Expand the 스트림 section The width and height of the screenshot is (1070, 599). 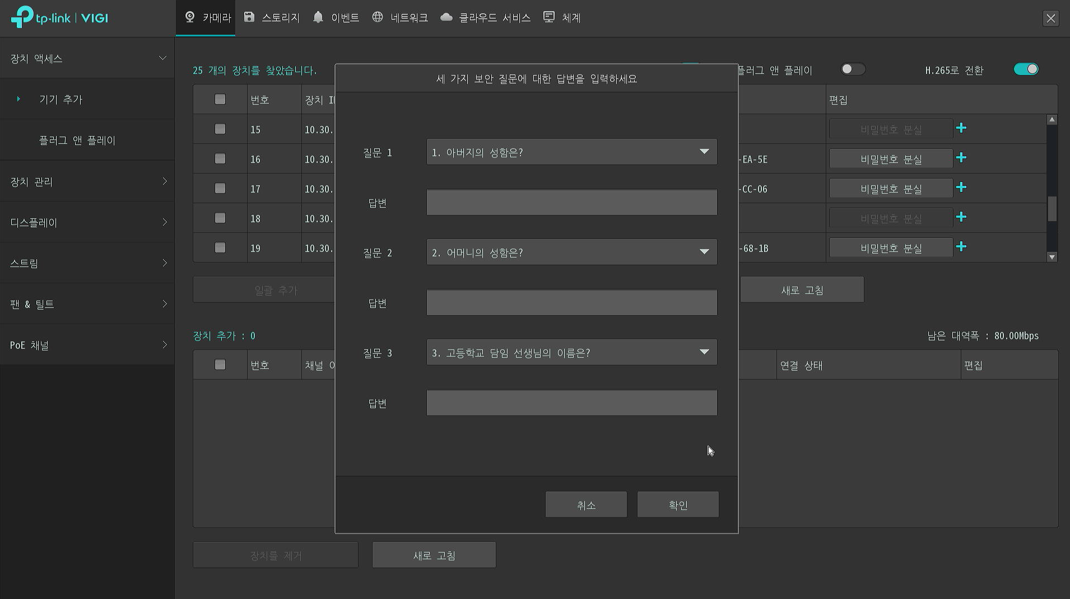[x=87, y=263]
